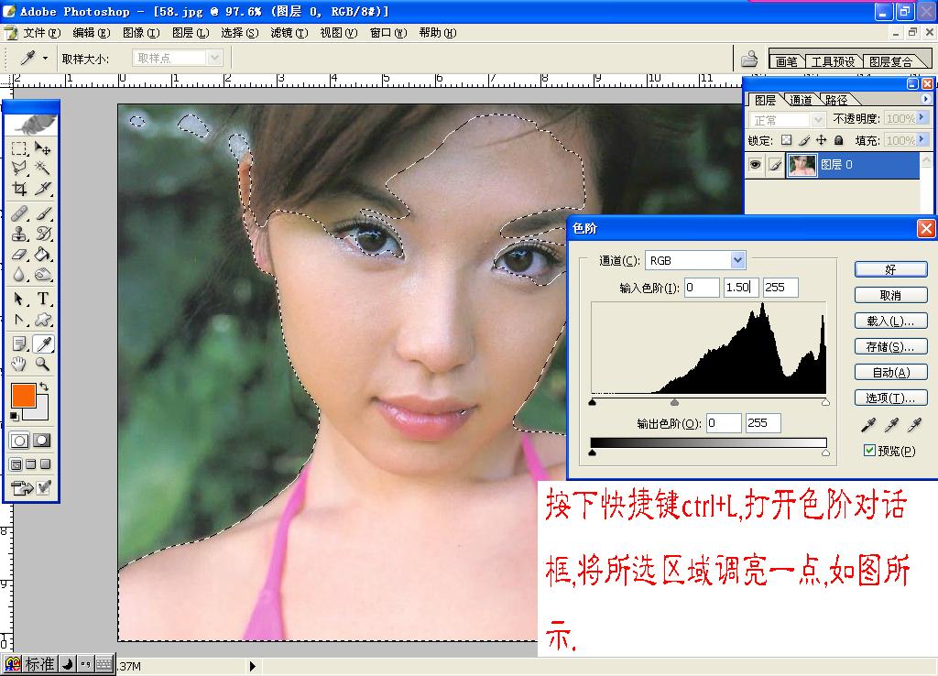Select the Magic Wand tool

coord(42,169)
